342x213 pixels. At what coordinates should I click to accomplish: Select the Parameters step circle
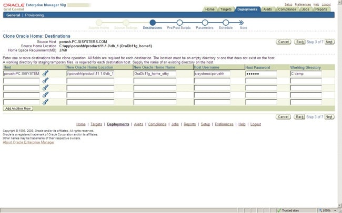tap(205, 23)
